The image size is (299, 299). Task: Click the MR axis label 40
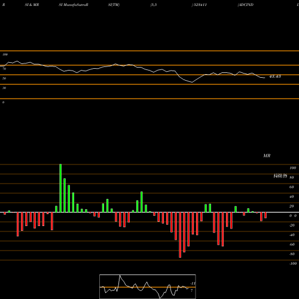tap(292, 197)
